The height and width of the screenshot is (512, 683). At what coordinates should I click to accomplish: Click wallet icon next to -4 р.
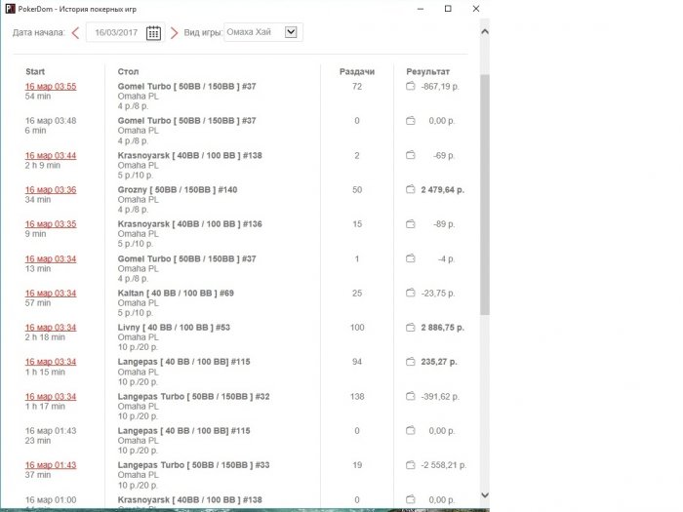(411, 258)
